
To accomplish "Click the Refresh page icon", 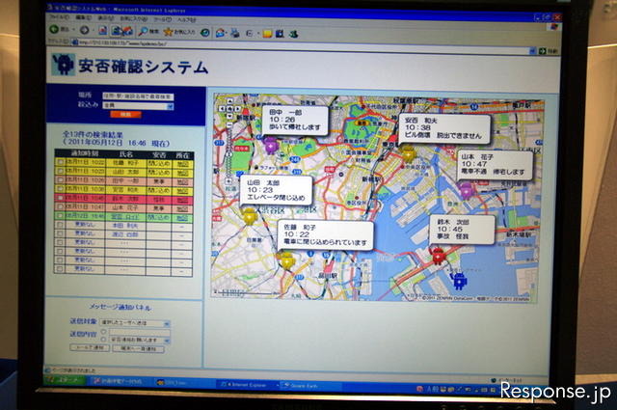I will [x=116, y=30].
